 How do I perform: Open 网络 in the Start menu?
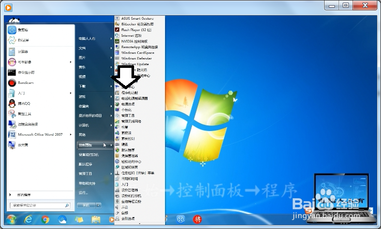coord(82,135)
